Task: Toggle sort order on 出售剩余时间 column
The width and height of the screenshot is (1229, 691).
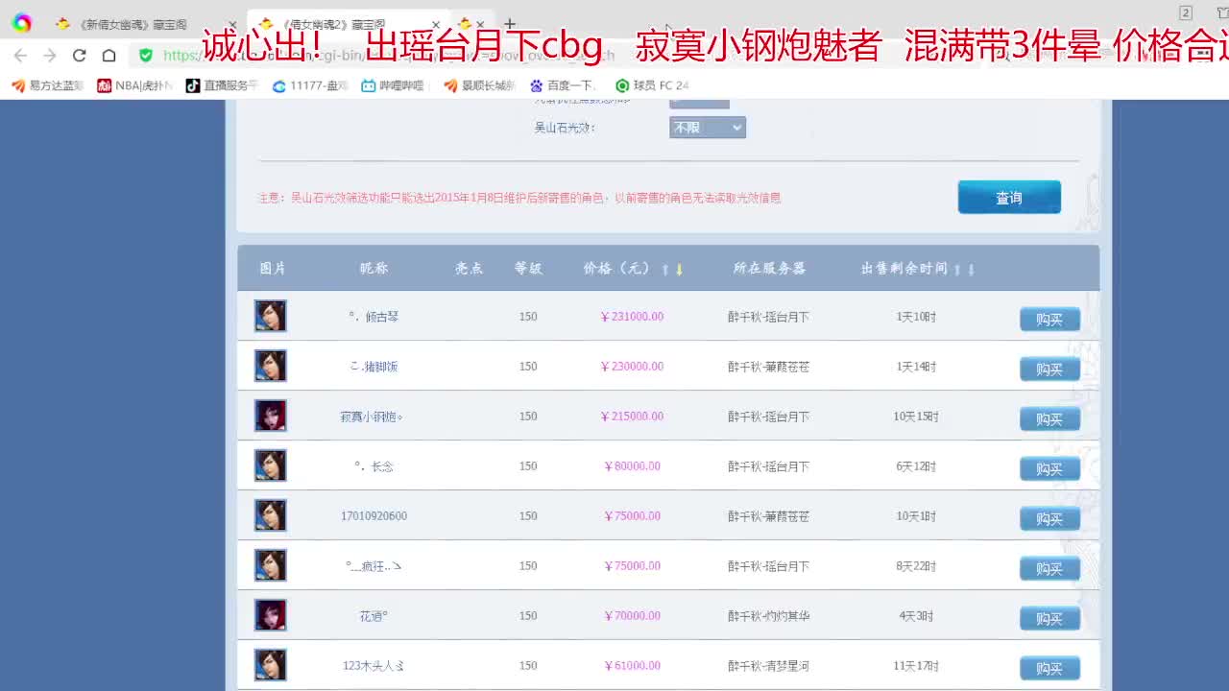Action: click(x=962, y=269)
